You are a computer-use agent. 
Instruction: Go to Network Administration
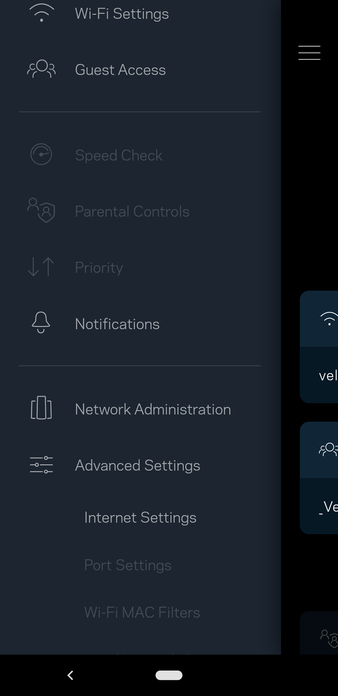click(153, 409)
